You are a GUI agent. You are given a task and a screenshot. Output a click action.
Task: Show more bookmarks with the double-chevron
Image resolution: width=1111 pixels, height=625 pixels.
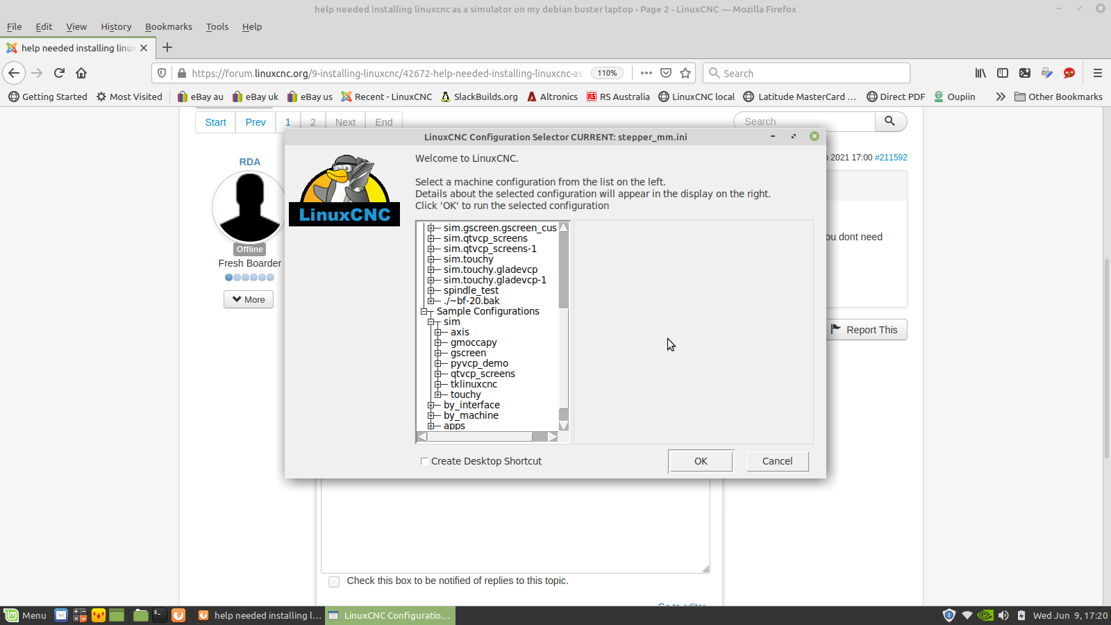point(1001,97)
